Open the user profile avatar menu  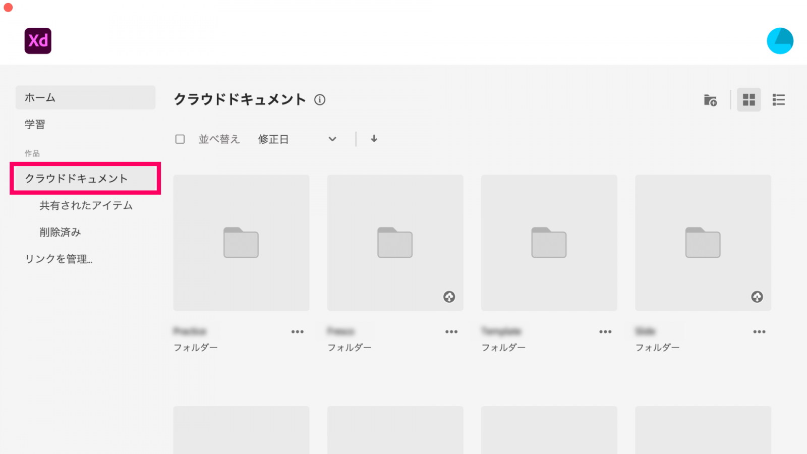point(780,41)
